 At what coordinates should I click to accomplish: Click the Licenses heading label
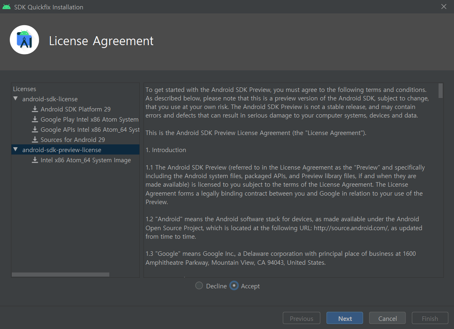click(x=25, y=89)
